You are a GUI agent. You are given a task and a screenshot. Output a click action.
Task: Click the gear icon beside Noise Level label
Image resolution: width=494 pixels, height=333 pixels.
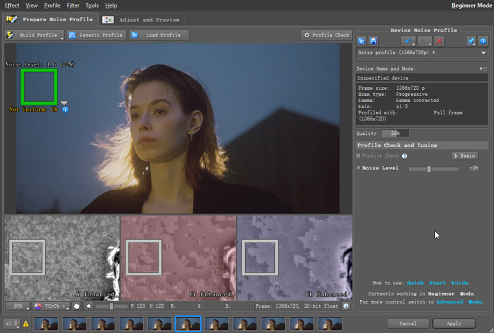[x=359, y=168]
